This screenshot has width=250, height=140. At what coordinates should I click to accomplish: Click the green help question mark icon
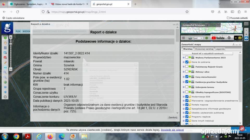tap(207, 38)
